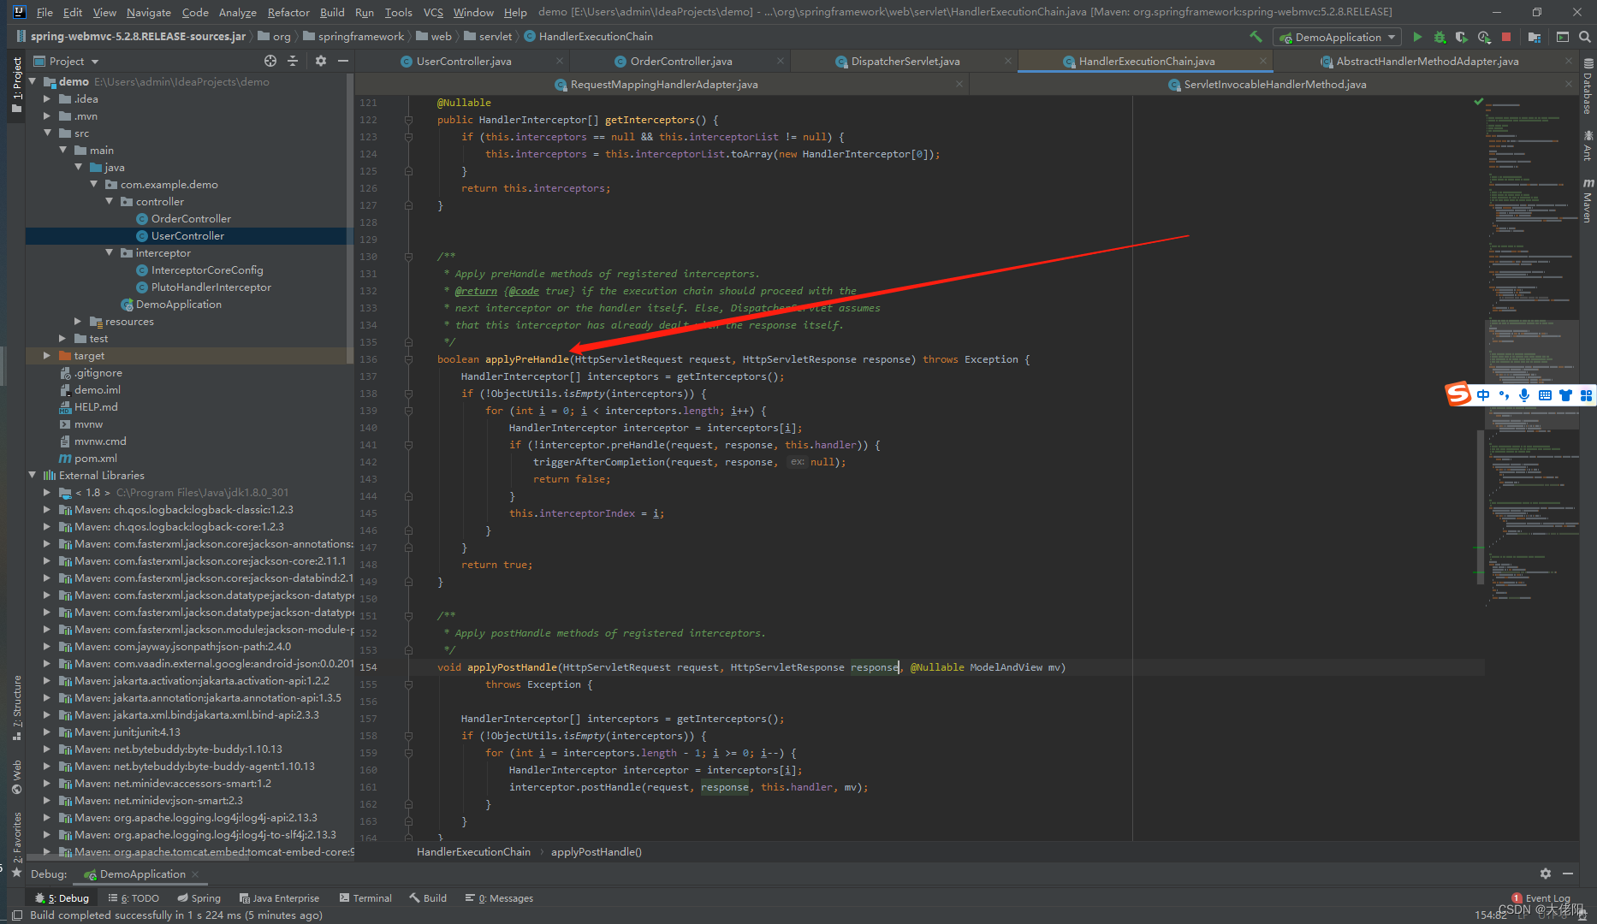Hide the Debug panel with minus icon
This screenshot has height=924, width=1597.
click(x=1568, y=874)
